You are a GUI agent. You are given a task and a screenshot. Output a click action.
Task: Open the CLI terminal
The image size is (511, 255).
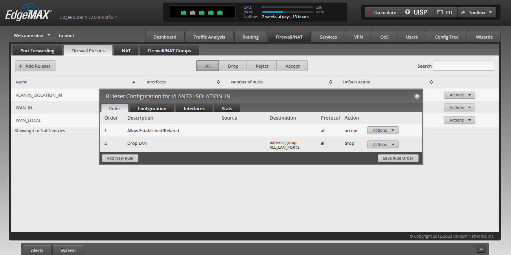coord(445,13)
